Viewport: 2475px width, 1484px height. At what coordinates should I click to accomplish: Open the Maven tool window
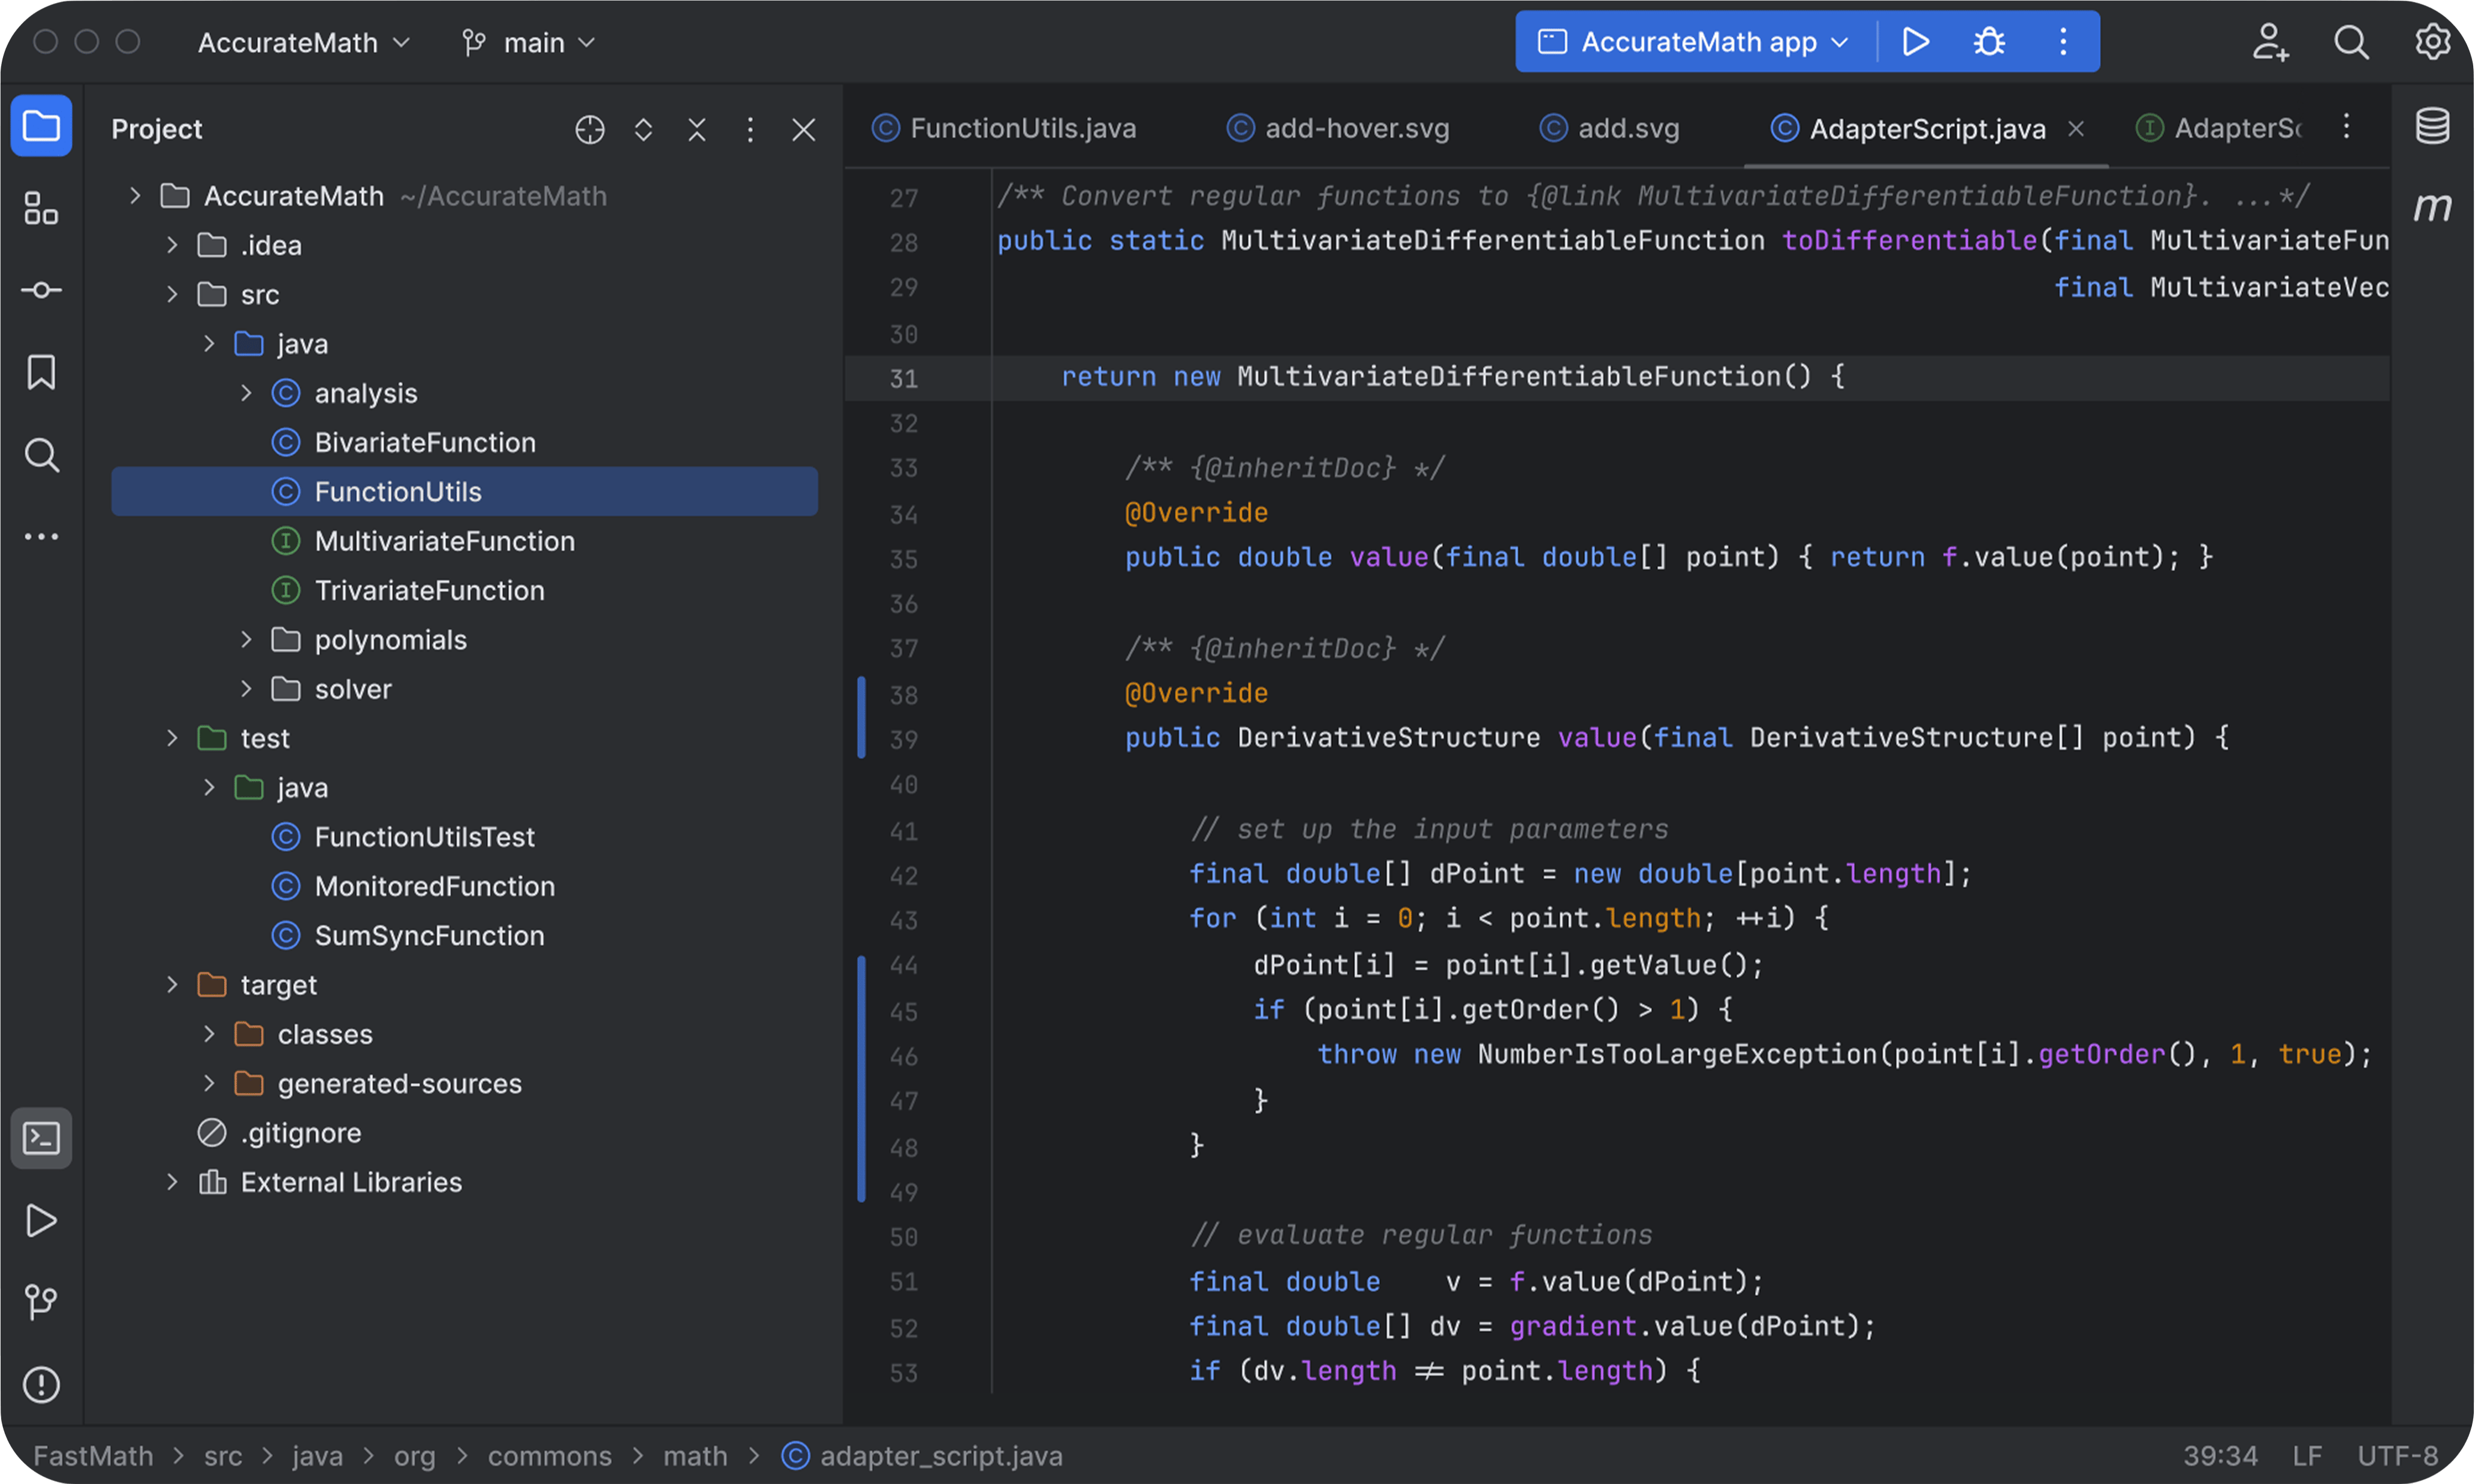tap(2432, 207)
